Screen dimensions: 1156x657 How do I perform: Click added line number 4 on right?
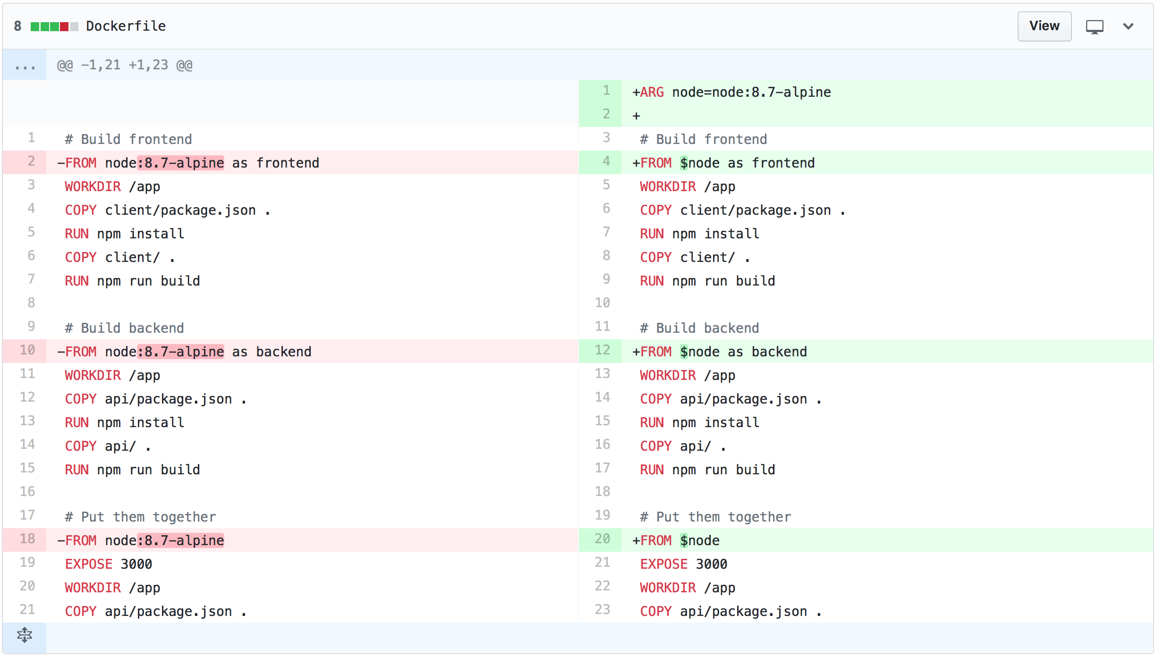[x=600, y=162]
